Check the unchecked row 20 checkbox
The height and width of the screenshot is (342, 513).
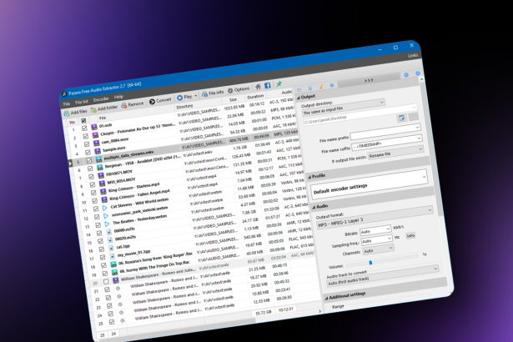coord(106,282)
